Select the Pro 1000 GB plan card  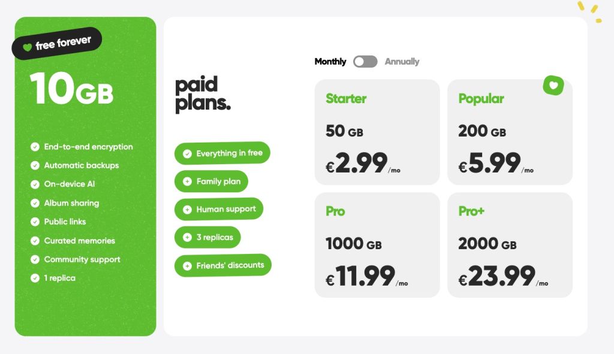[x=377, y=244]
